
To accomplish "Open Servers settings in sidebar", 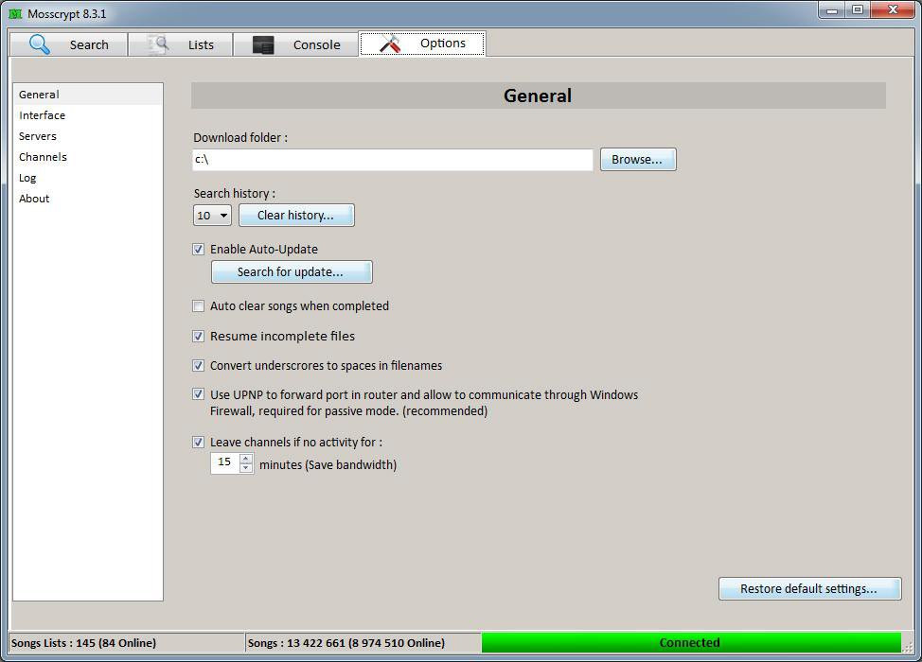I will tap(88, 136).
